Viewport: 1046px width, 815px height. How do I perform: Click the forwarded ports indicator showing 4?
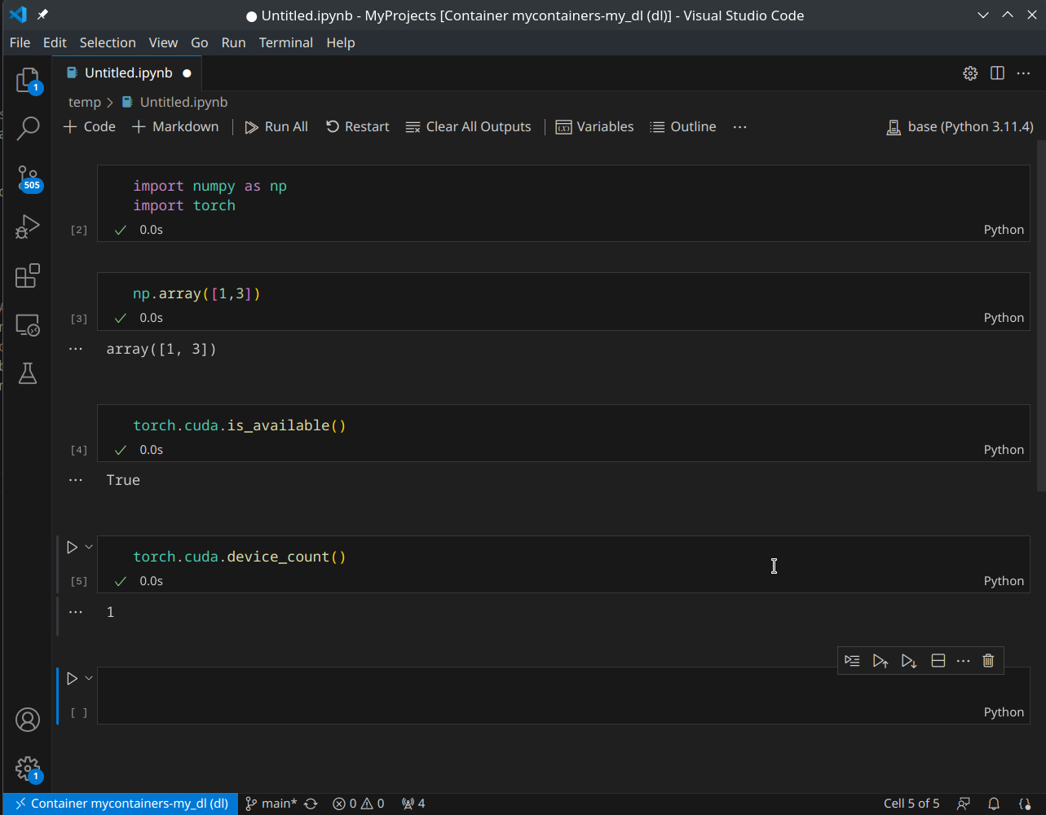click(413, 804)
